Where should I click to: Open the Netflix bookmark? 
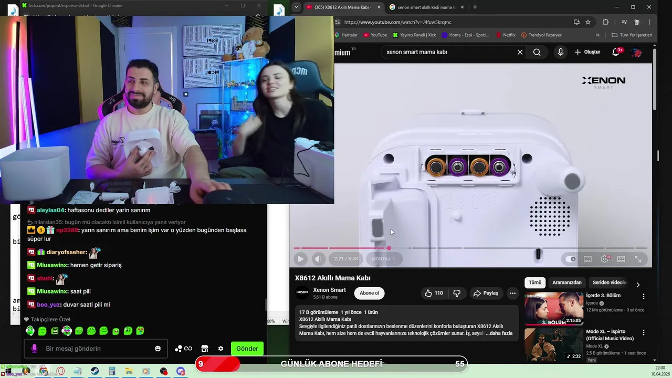(x=506, y=35)
